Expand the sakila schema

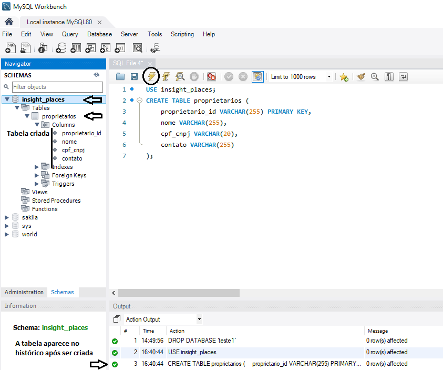coord(7,217)
